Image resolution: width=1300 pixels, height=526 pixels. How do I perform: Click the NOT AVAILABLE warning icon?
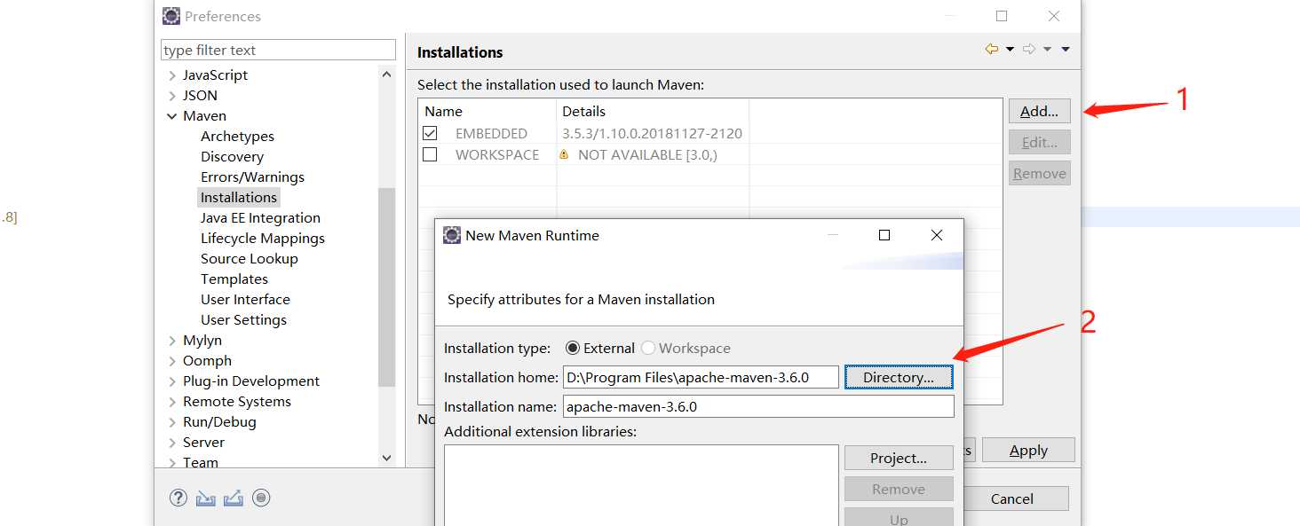click(x=564, y=154)
